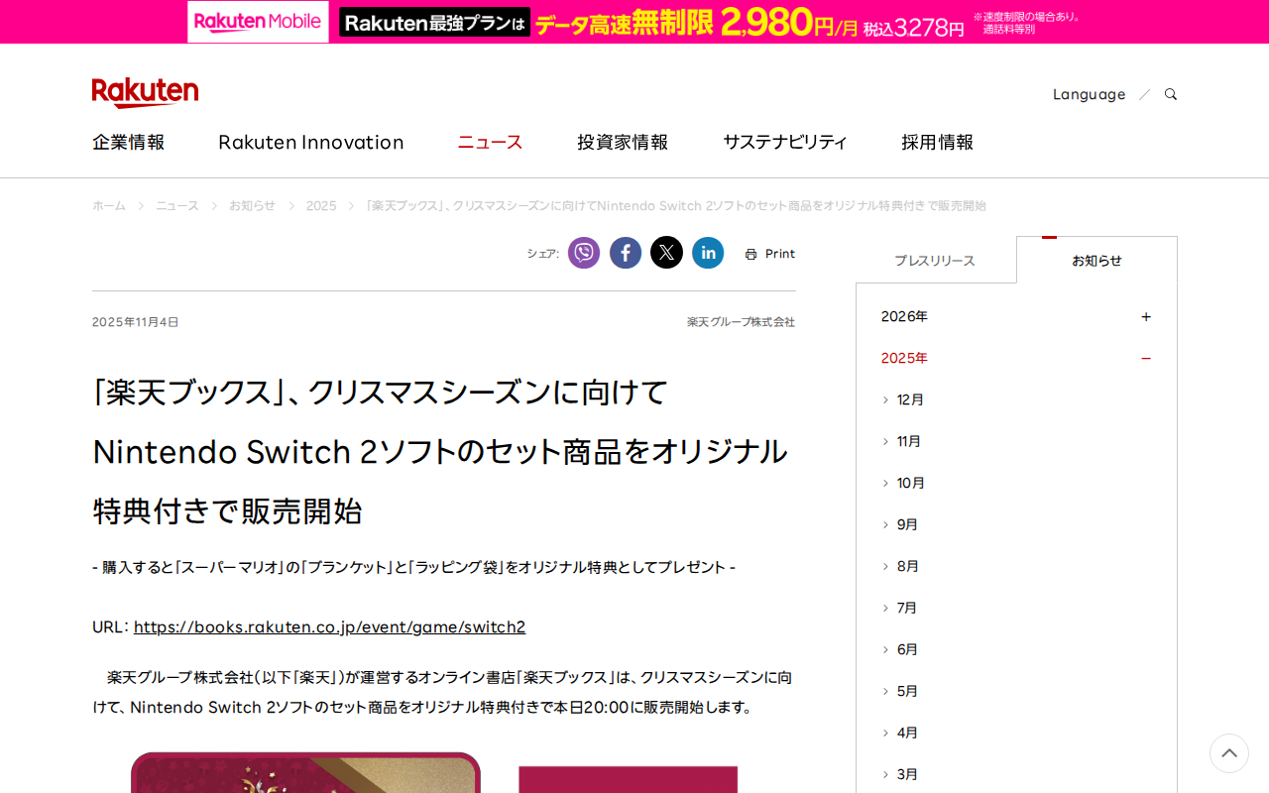This screenshot has width=1269, height=793.
Task: Open the 採用情報 navigation menu
Action: click(937, 142)
